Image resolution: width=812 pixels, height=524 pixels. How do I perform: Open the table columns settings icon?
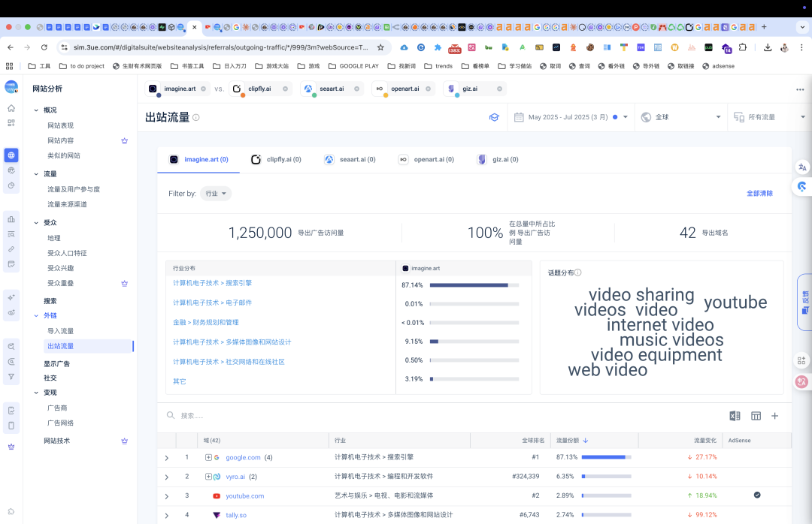click(756, 416)
